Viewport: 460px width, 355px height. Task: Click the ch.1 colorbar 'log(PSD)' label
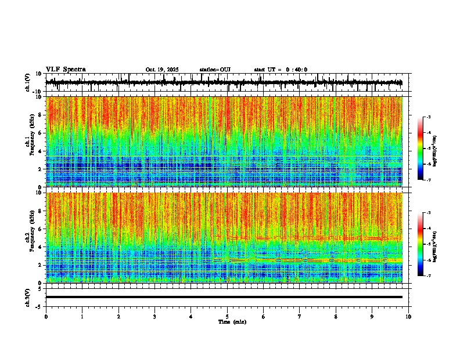point(434,151)
